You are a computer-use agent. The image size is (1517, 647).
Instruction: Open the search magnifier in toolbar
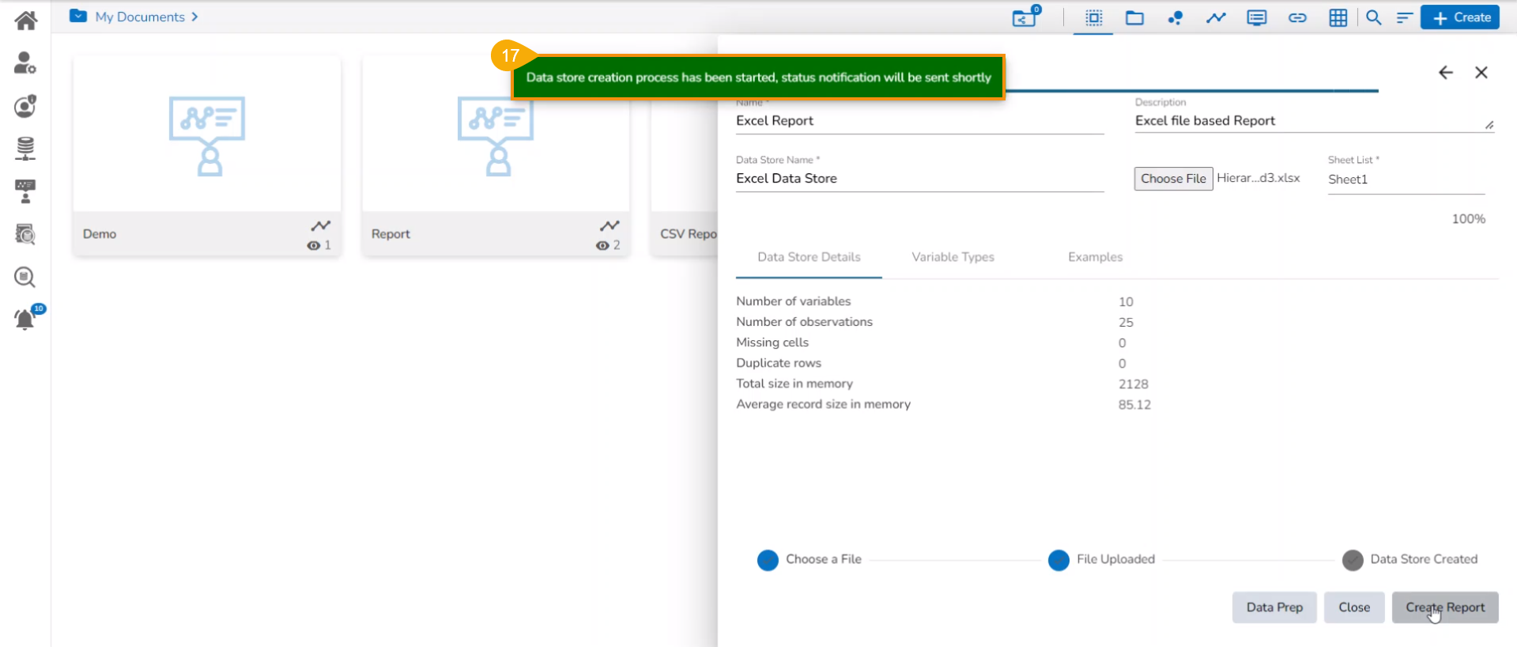(x=1374, y=17)
